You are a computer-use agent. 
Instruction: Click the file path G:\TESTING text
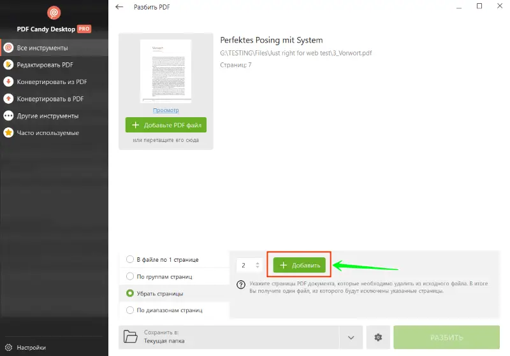[296, 53]
